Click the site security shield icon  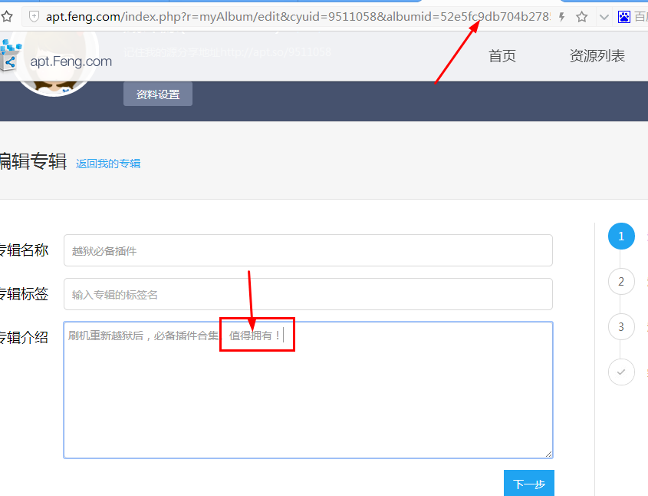click(x=34, y=17)
